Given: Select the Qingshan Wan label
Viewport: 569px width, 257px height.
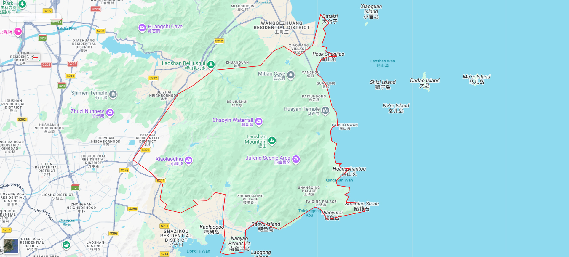Looking at the screenshot, I should pos(339,180).
